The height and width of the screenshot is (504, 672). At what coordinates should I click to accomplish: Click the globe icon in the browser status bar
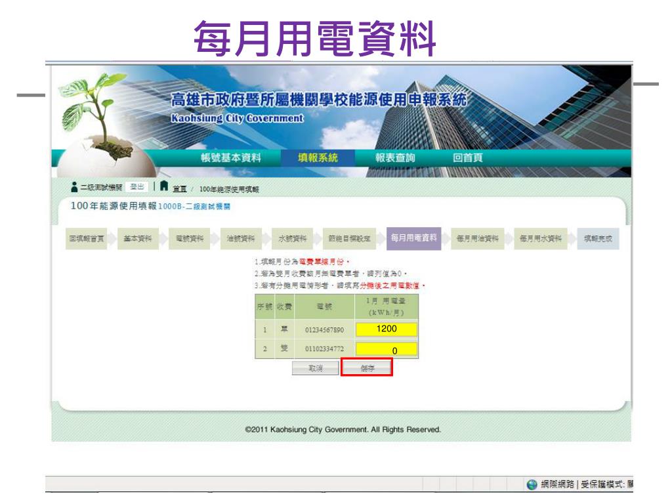[x=532, y=484]
